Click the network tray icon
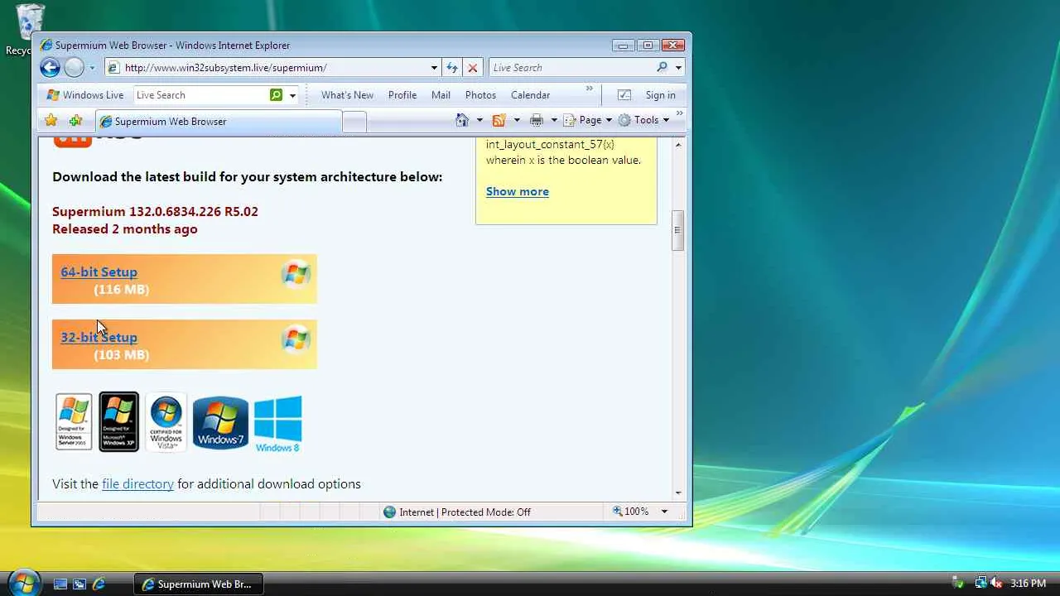The width and height of the screenshot is (1060, 596). 980,584
